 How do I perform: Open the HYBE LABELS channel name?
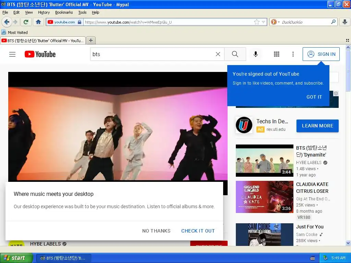pyautogui.click(x=46, y=244)
